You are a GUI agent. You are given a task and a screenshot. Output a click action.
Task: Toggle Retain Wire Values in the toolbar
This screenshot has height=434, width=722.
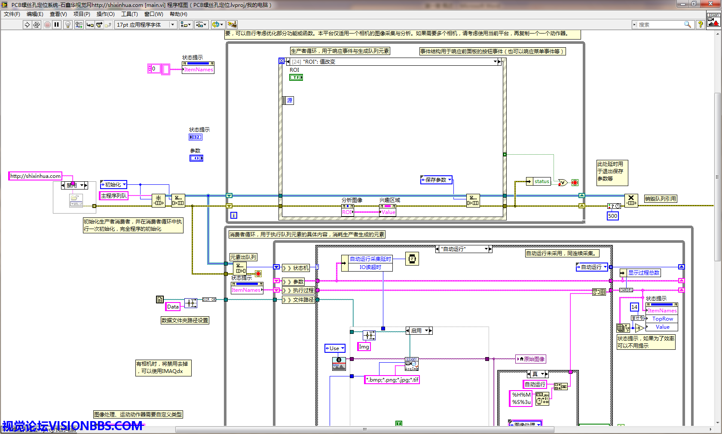[x=79, y=25]
